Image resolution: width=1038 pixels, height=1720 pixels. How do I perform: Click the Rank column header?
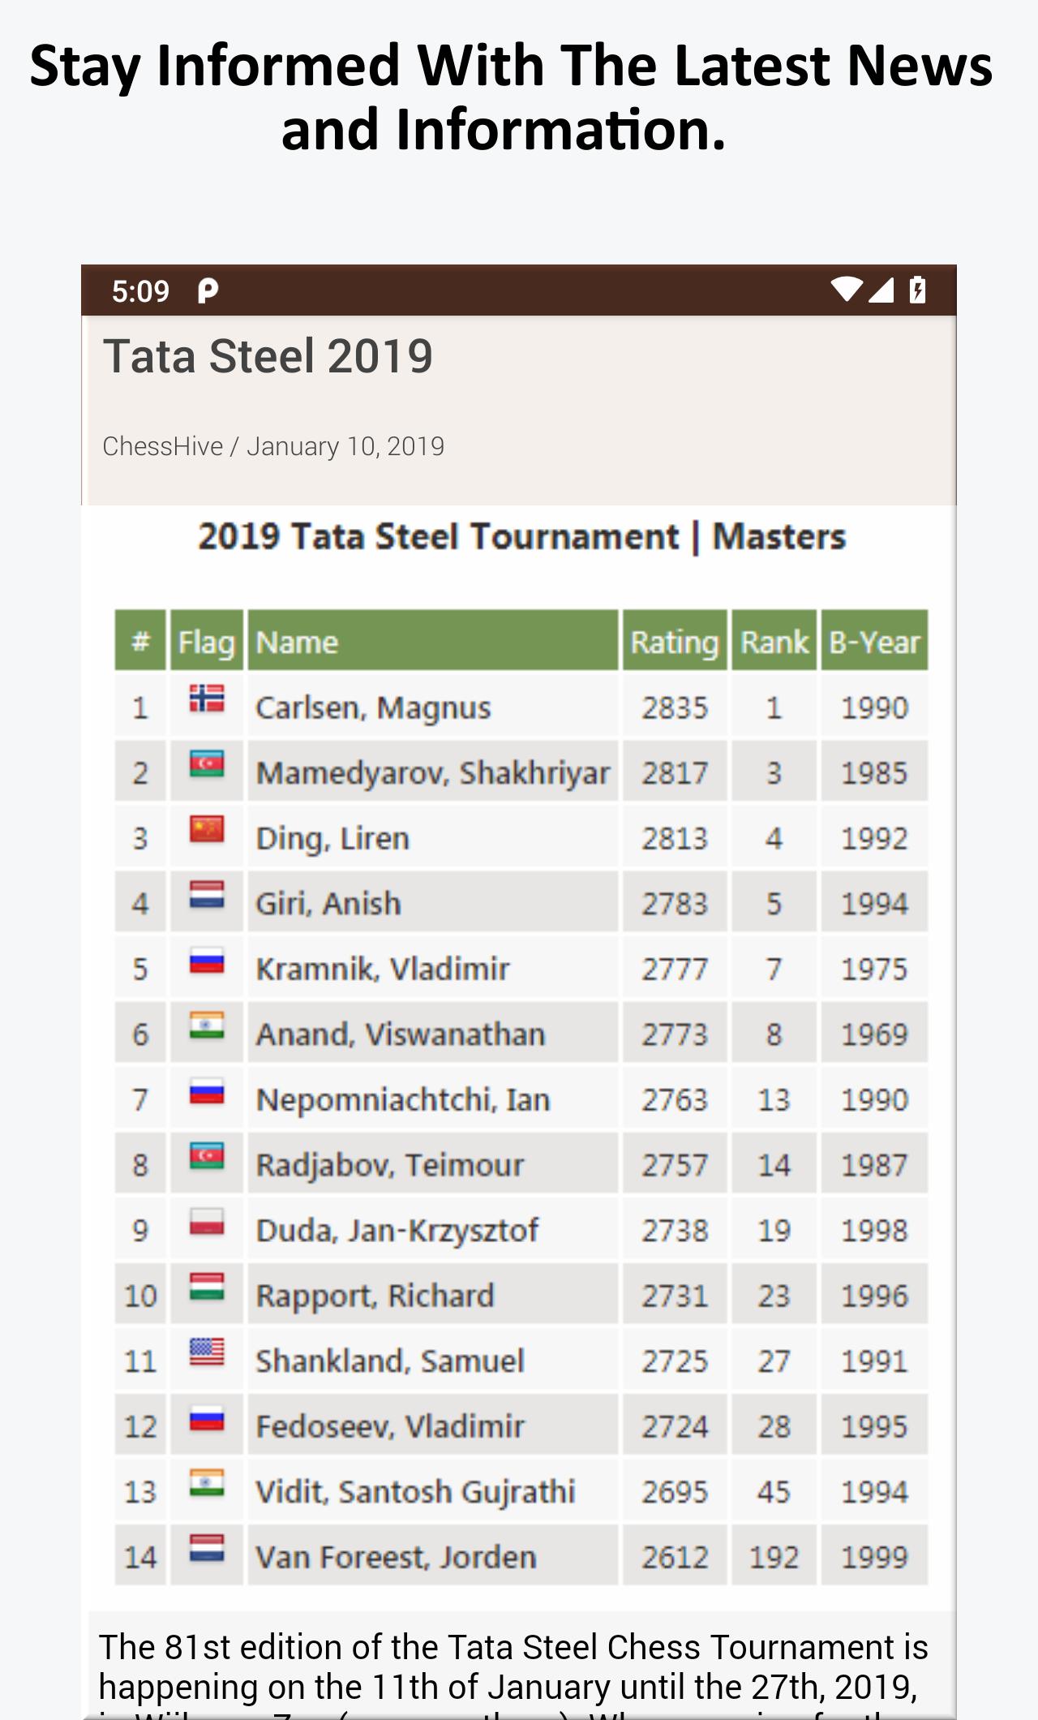pyautogui.click(x=774, y=642)
